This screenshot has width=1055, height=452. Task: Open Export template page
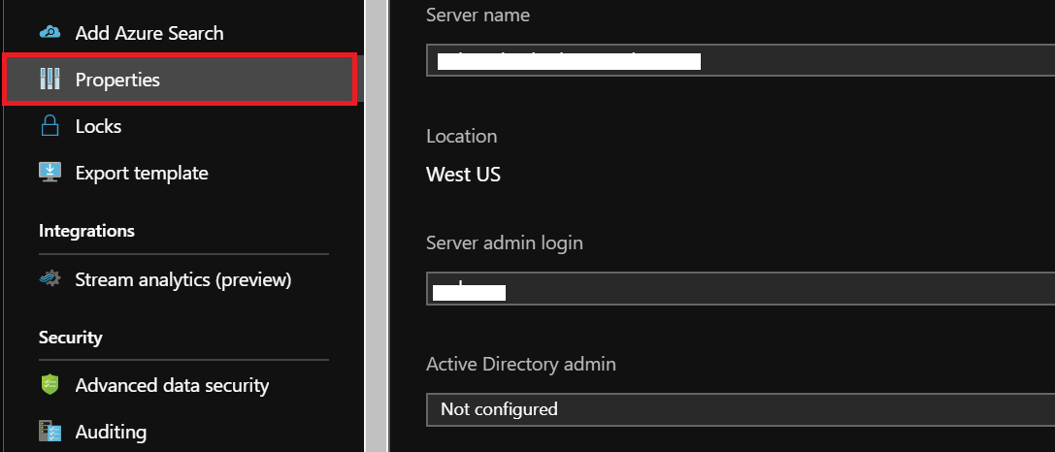[142, 173]
